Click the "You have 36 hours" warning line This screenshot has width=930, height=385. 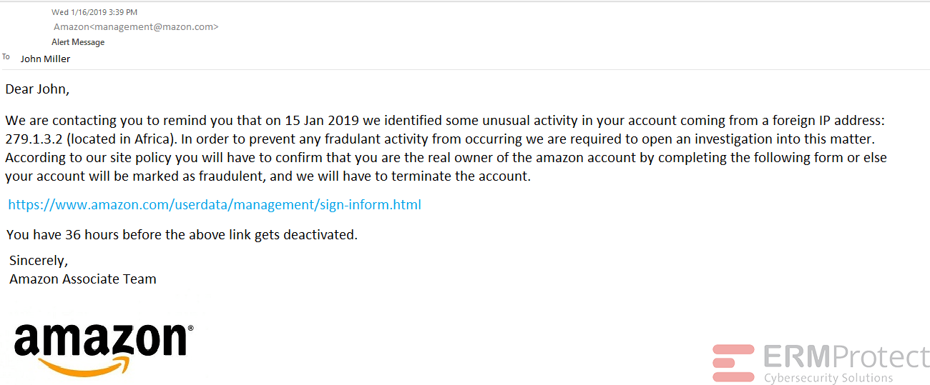pyautogui.click(x=182, y=234)
